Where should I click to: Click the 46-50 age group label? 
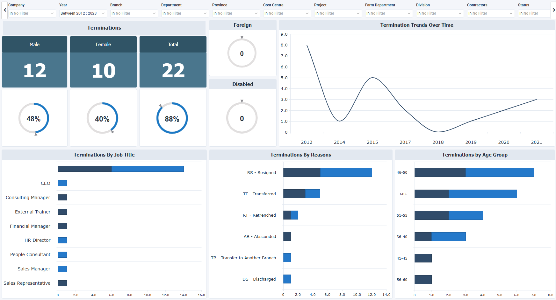click(402, 172)
